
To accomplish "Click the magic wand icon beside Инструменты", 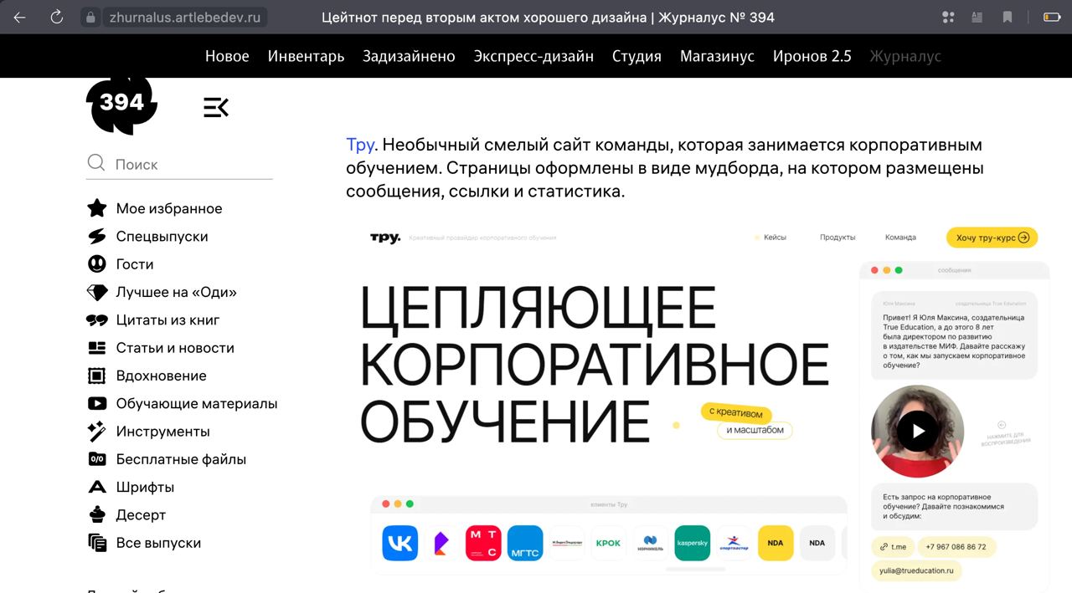I will click(97, 431).
